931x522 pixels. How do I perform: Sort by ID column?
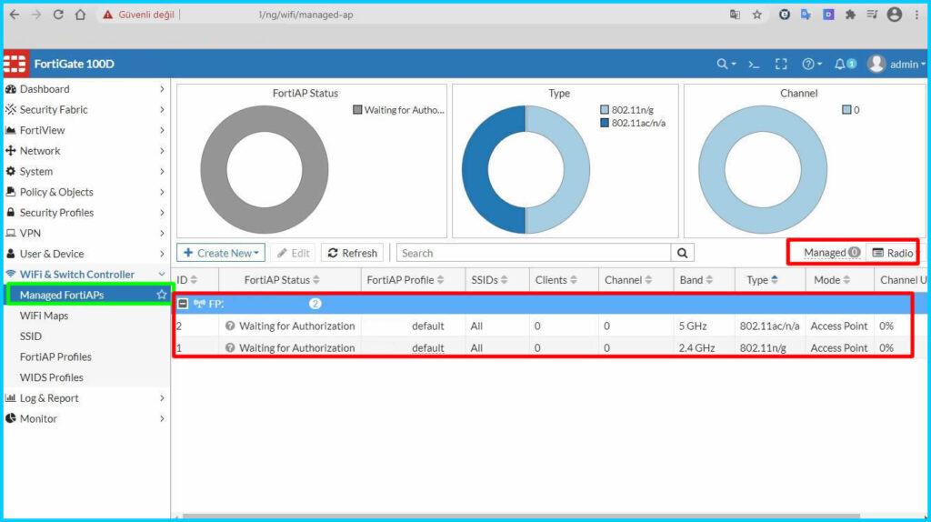tap(186, 280)
